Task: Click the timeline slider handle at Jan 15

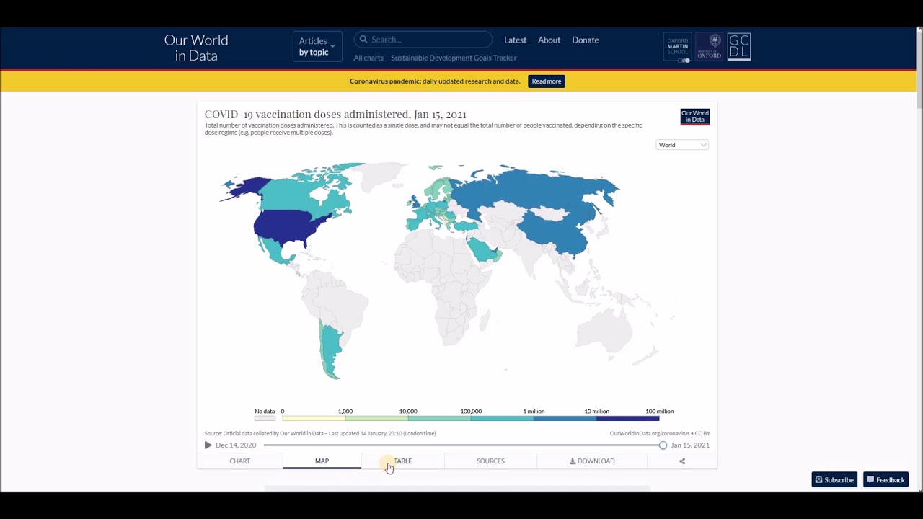Action: (663, 445)
